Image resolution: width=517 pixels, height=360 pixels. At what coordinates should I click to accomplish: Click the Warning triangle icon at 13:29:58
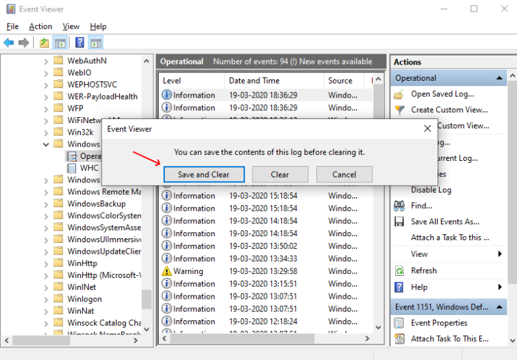pyautogui.click(x=167, y=271)
